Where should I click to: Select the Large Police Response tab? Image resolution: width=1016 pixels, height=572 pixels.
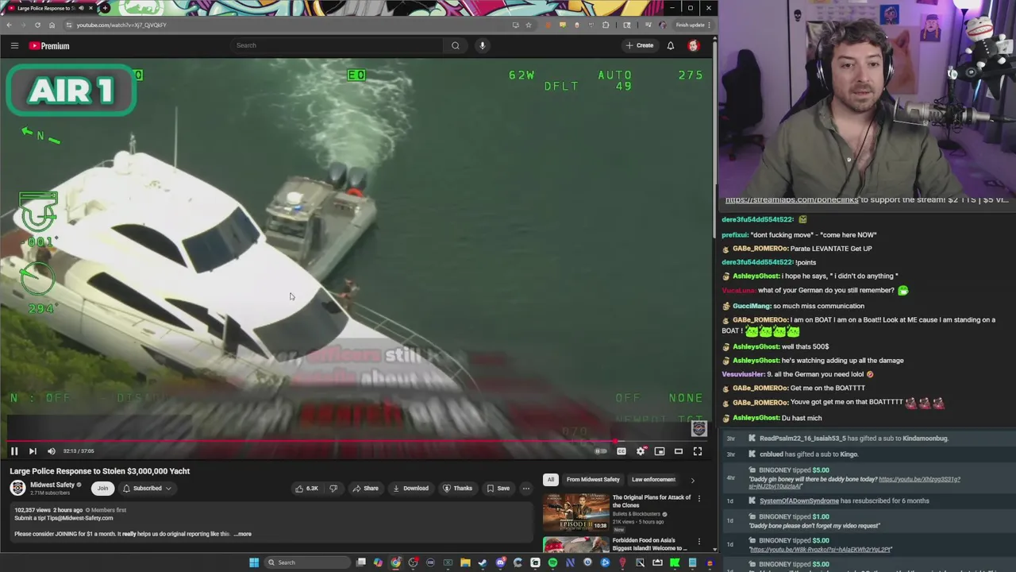[x=50, y=8]
